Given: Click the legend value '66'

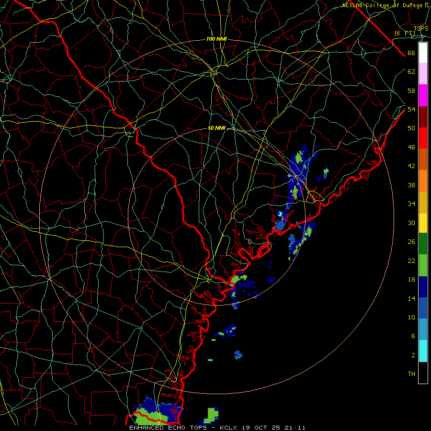Looking at the screenshot, I should pos(411,53).
